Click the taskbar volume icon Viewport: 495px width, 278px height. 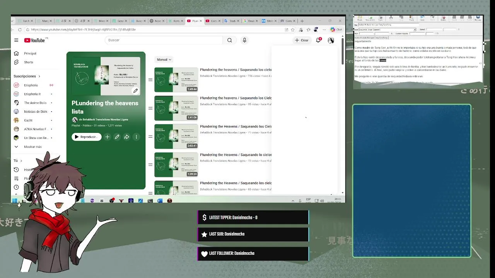pyautogui.click(x=322, y=201)
